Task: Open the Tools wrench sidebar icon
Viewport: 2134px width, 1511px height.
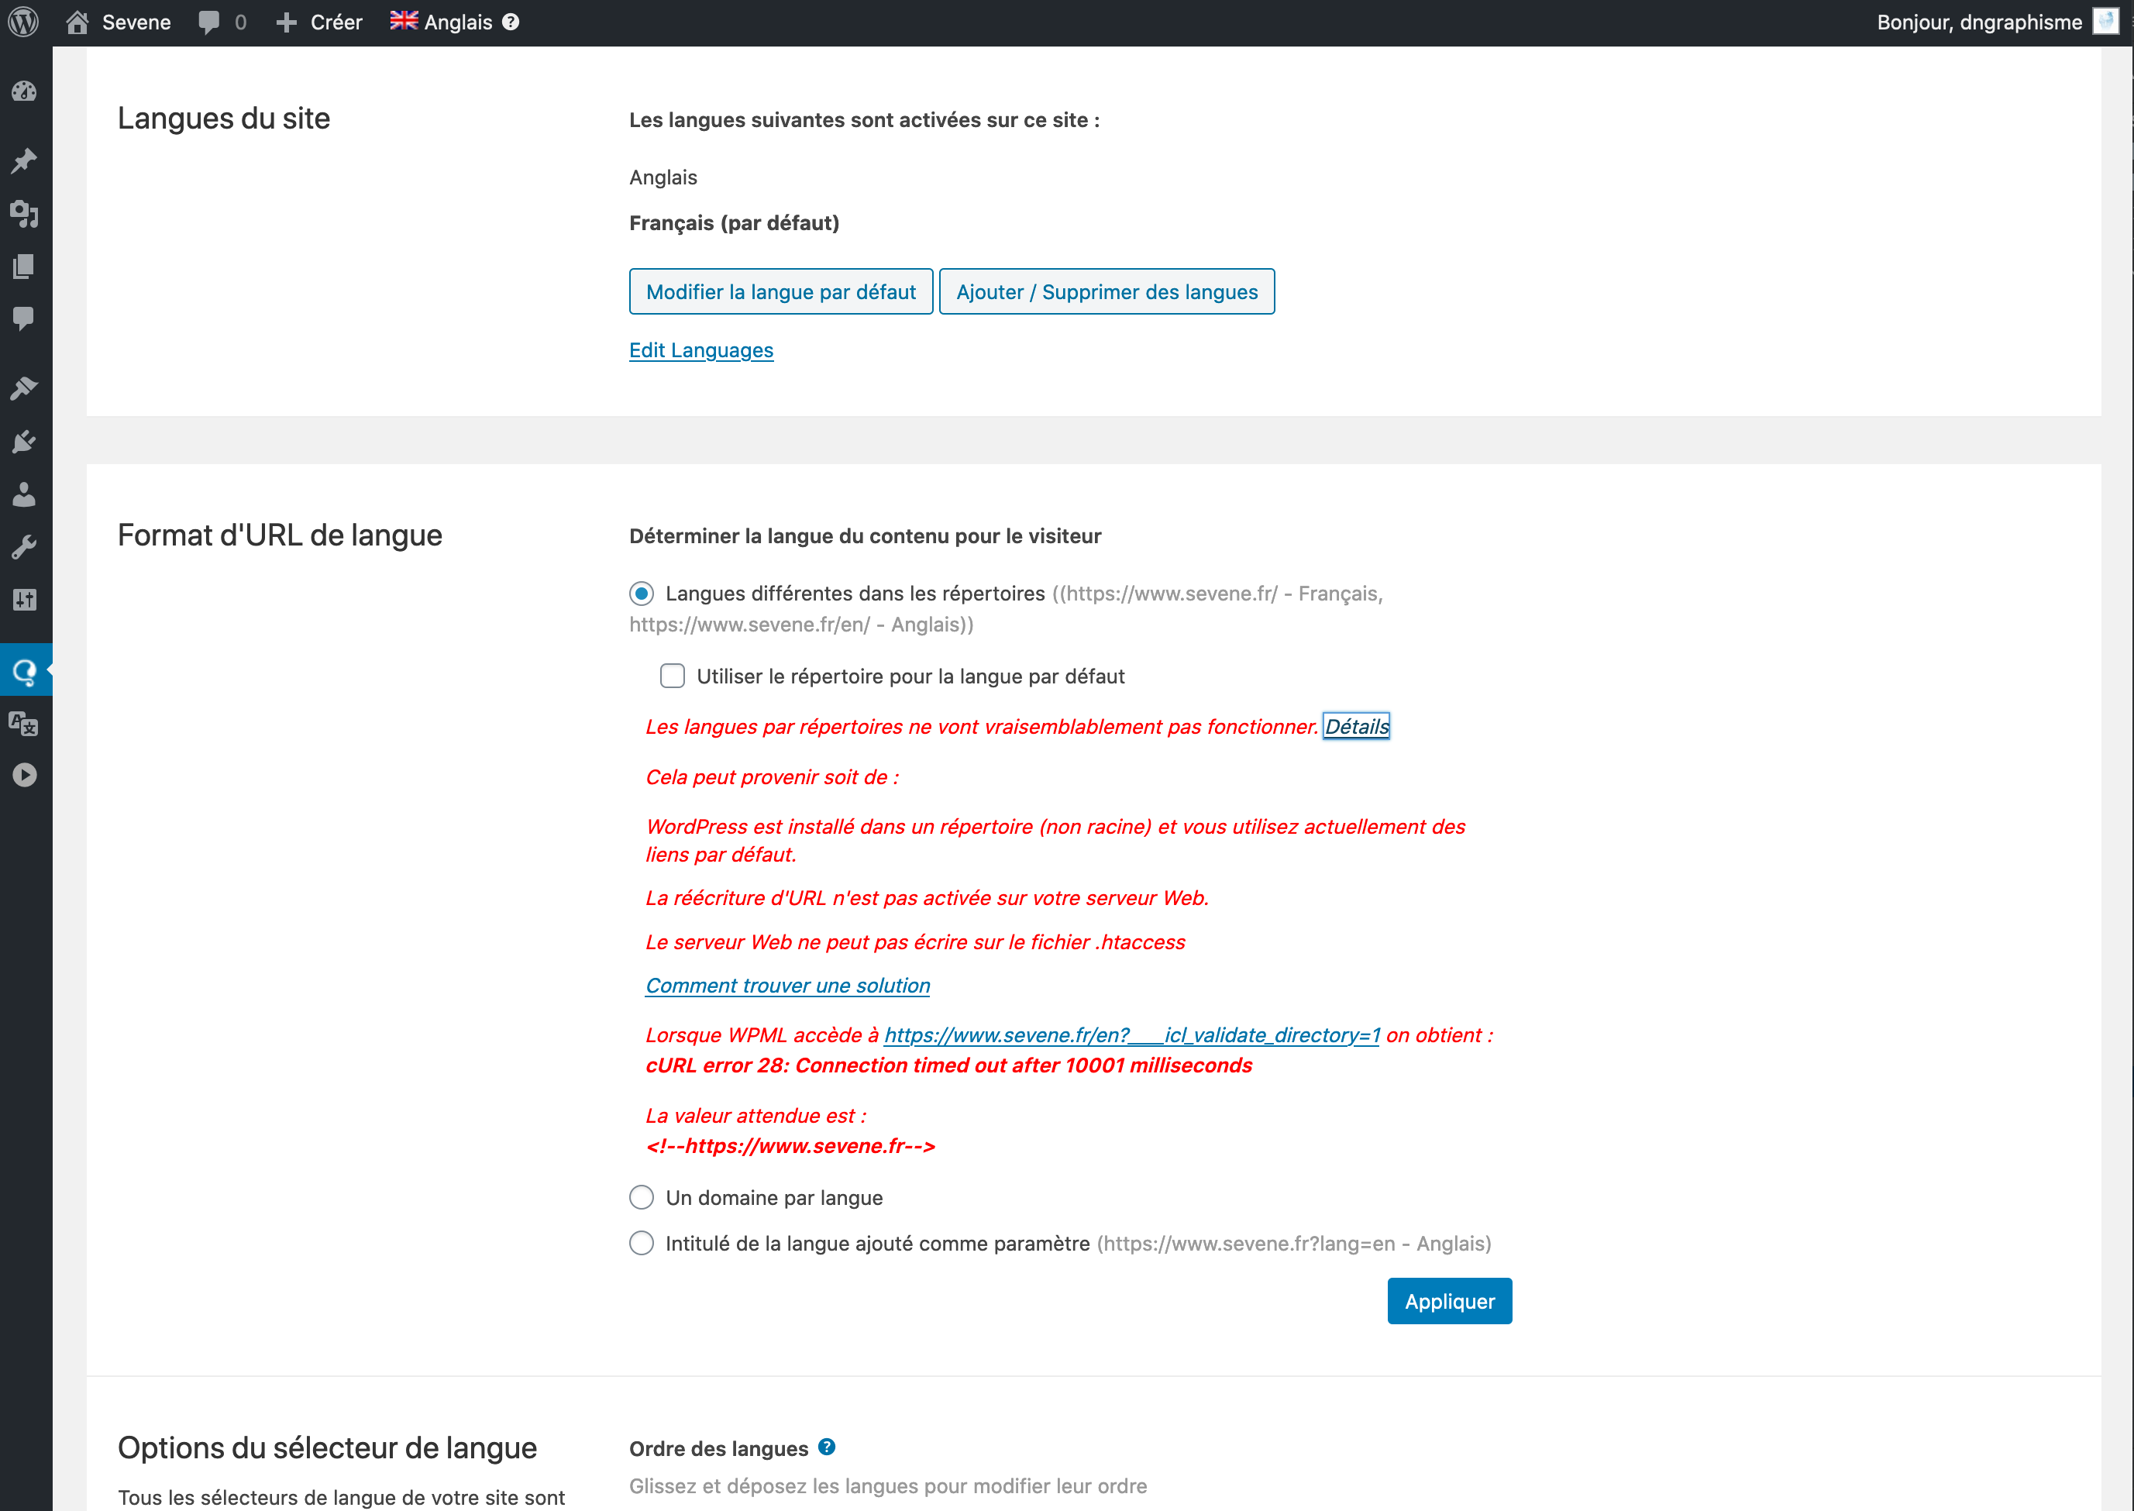Action: coord(24,547)
